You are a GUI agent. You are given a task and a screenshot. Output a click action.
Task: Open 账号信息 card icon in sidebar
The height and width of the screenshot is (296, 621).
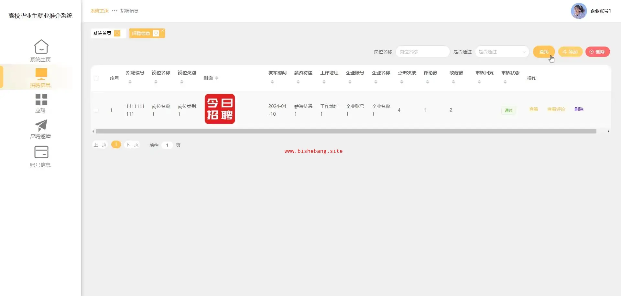41,152
